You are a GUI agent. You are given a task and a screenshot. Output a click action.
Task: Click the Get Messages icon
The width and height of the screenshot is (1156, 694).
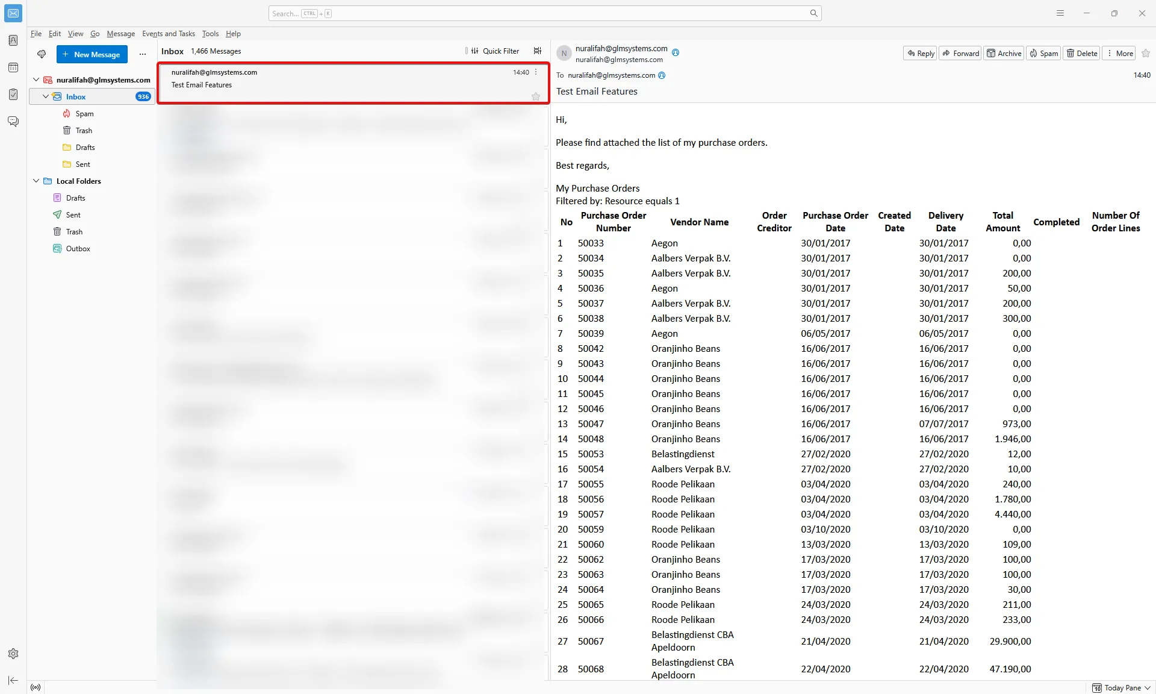(x=42, y=54)
